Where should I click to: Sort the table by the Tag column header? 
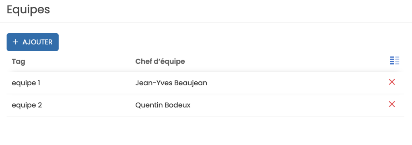click(x=19, y=62)
